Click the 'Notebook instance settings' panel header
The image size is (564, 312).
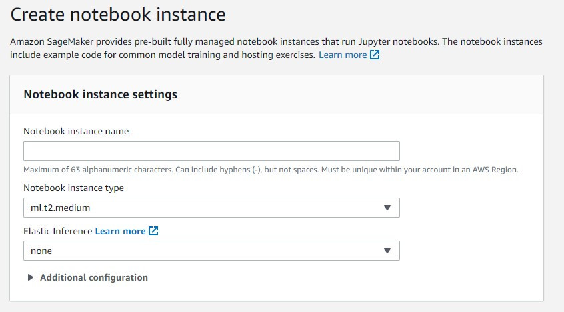[100, 94]
